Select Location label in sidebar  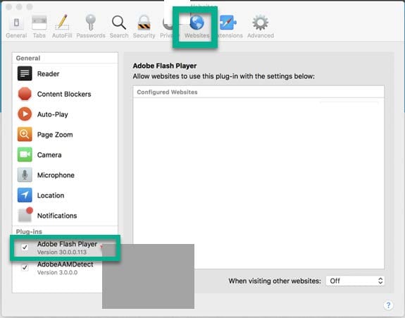51,195
